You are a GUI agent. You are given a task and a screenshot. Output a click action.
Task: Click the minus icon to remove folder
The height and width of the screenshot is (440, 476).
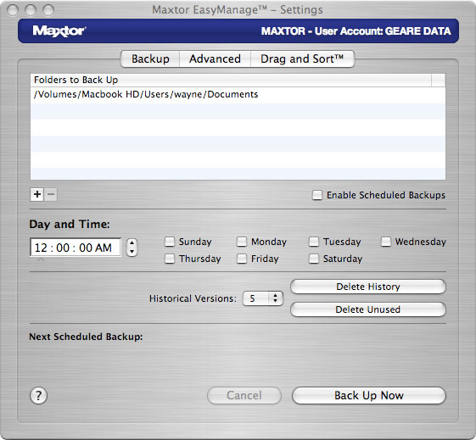(51, 194)
